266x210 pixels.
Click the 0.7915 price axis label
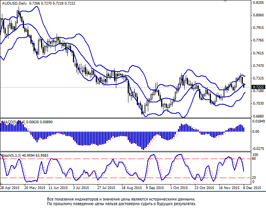point(258,28)
